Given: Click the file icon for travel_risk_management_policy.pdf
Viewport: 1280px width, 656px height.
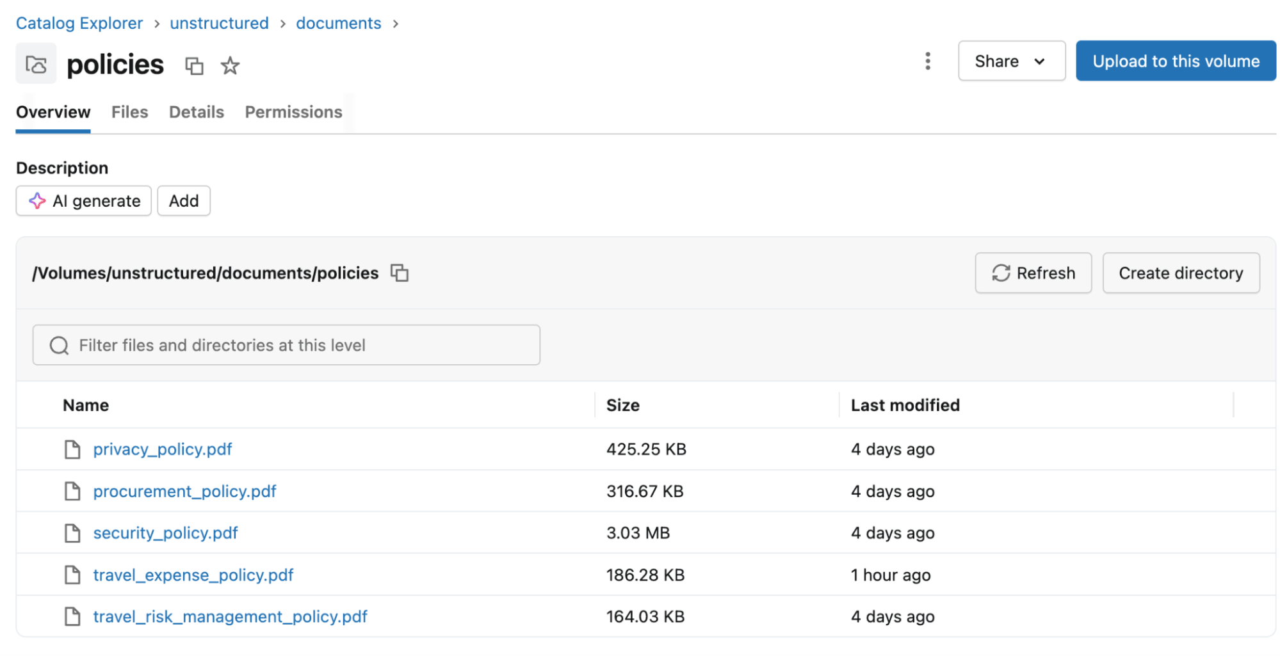Looking at the screenshot, I should pos(72,617).
